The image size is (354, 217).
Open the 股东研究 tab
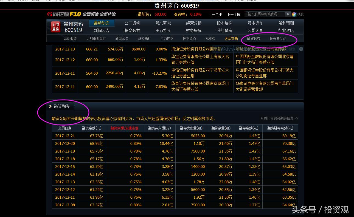163,23
